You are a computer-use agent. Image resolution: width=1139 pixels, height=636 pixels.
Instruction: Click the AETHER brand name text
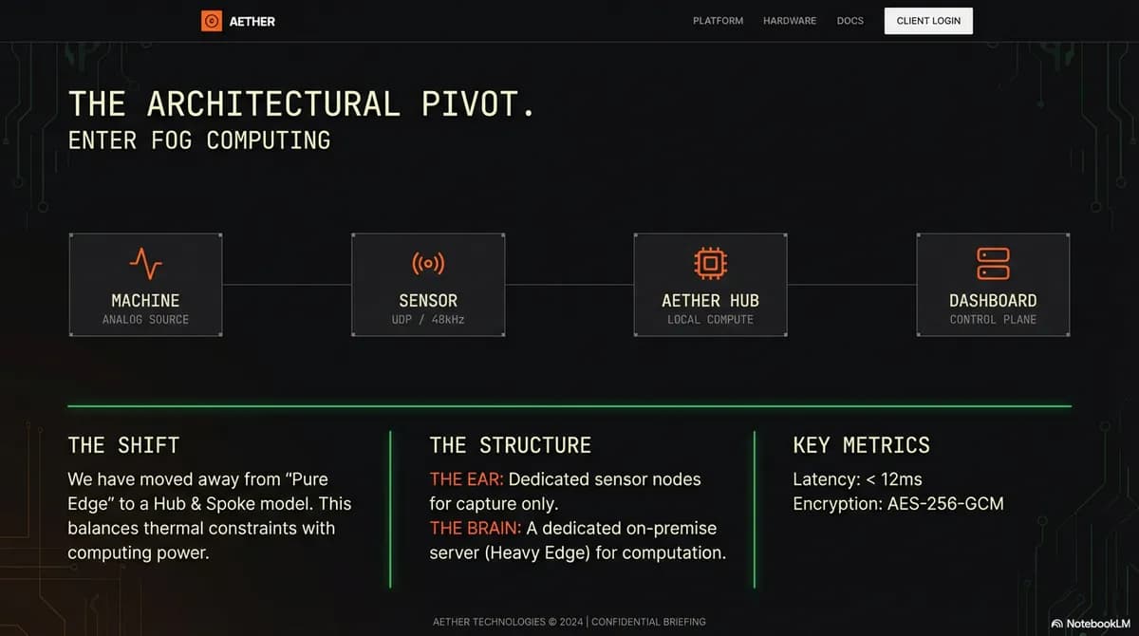pyautogui.click(x=252, y=21)
